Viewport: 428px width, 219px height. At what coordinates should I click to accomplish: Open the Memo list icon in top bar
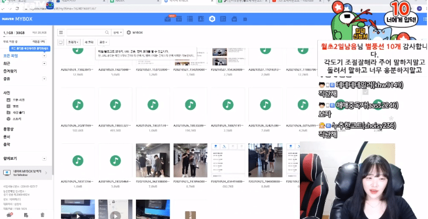pyautogui.click(x=190, y=19)
